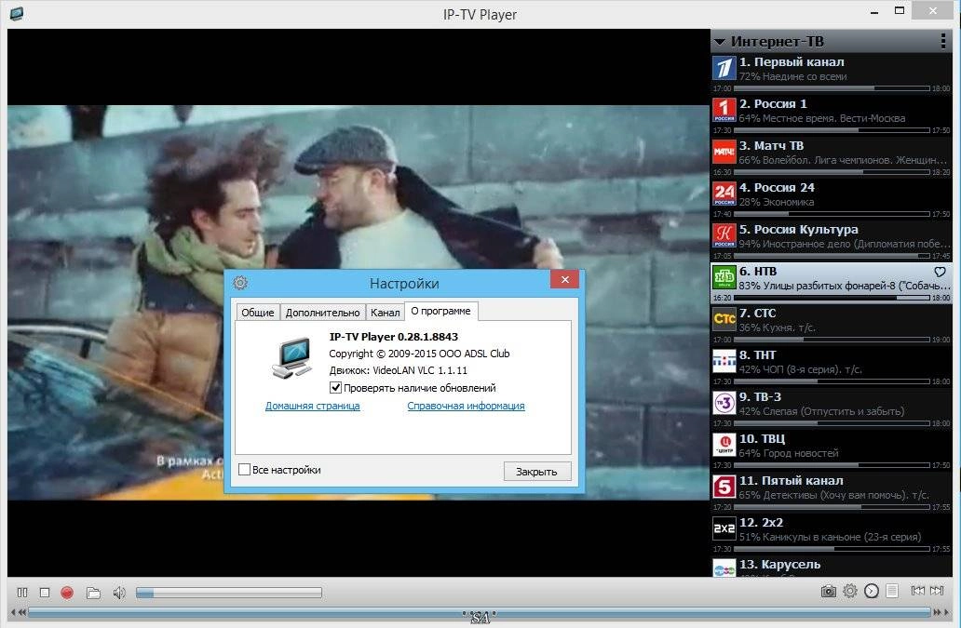Click program text '28% Экономика'
Screen dimensions: 961x628
pos(776,202)
